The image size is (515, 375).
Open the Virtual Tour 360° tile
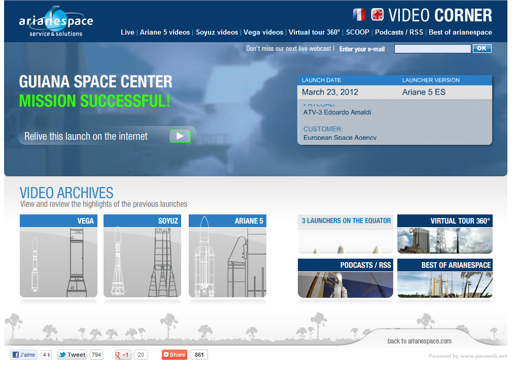[x=445, y=234]
